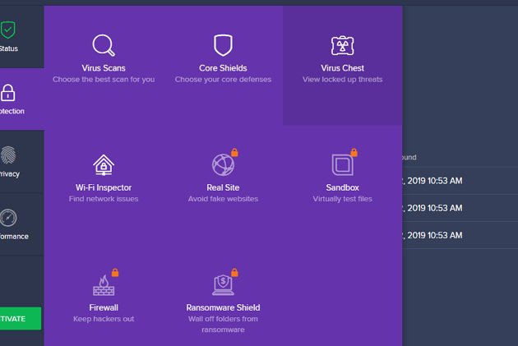Select the second 2019 10:53 AM row
518x346 pixels.
(460, 208)
